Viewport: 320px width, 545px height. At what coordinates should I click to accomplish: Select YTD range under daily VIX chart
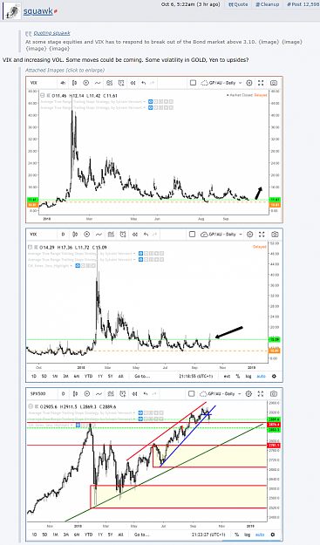point(89,376)
